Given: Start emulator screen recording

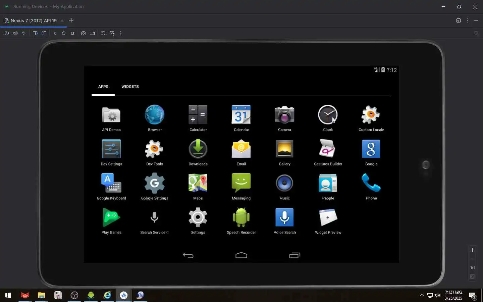Looking at the screenshot, I should coord(92,33).
